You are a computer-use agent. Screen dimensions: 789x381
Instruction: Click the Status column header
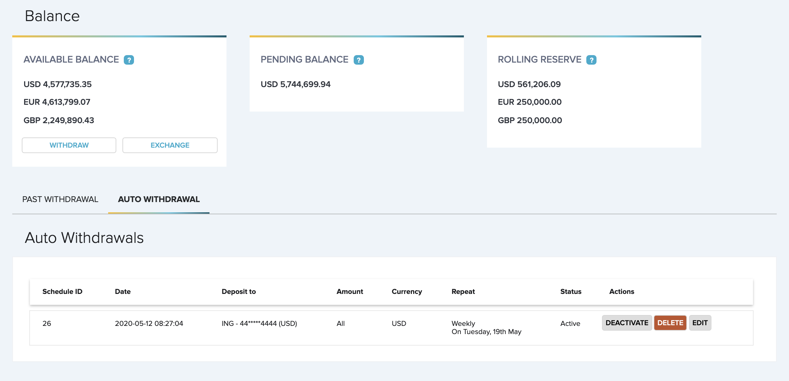point(571,292)
